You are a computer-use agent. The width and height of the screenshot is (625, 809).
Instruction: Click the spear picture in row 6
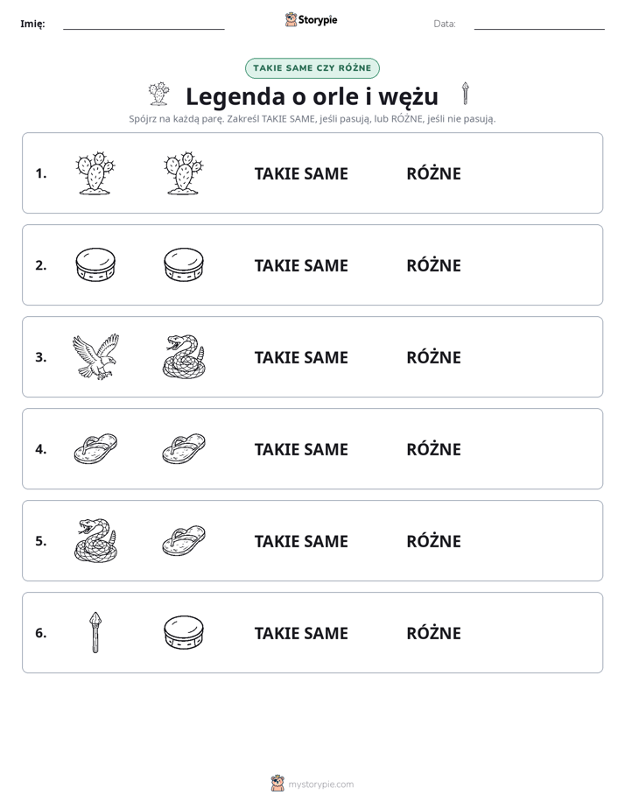95,632
